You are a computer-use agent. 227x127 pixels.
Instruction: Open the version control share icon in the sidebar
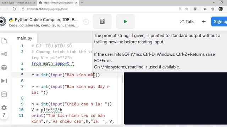[4, 54]
